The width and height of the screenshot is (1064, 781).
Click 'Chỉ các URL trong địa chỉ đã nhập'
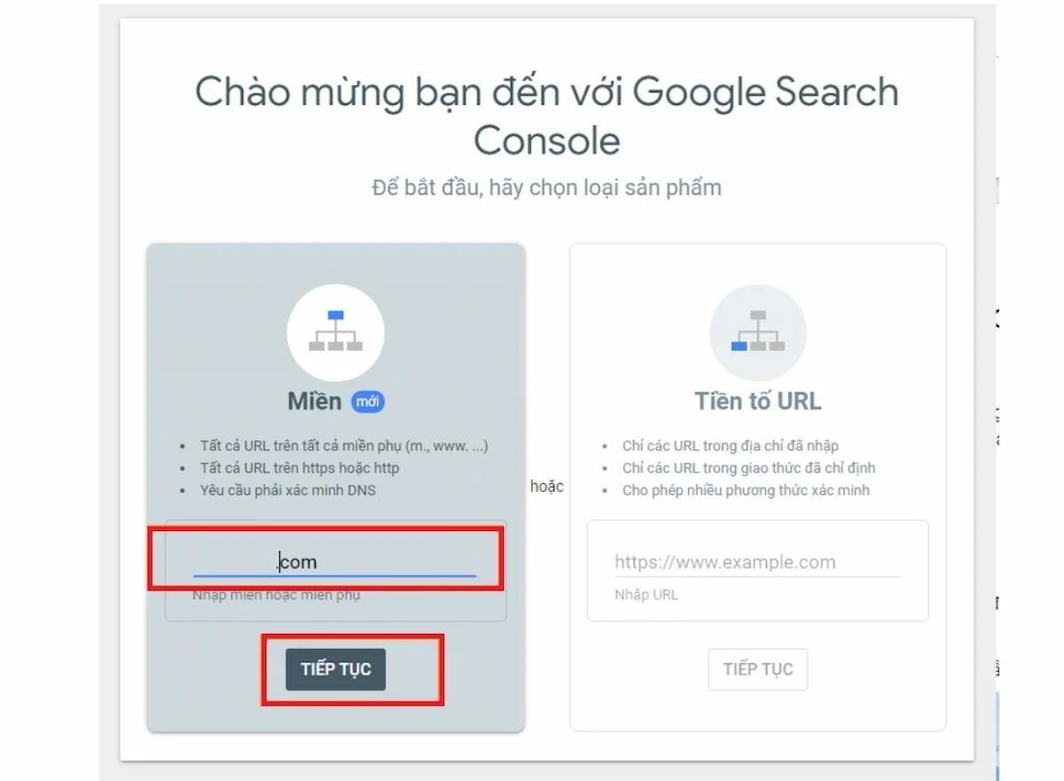[731, 446]
